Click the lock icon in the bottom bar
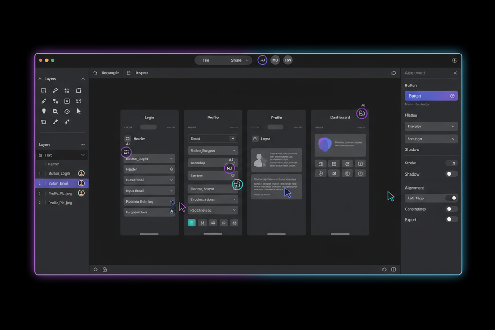Image resolution: width=495 pixels, height=330 pixels. coord(105,270)
